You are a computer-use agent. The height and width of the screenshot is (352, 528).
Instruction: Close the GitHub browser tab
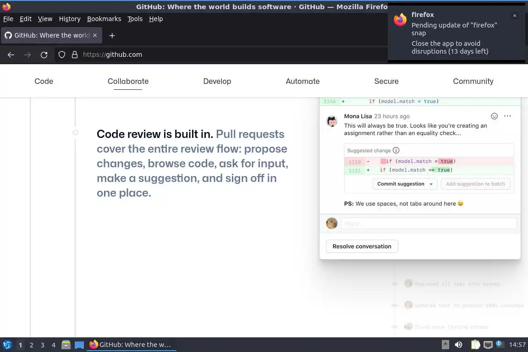click(x=95, y=35)
